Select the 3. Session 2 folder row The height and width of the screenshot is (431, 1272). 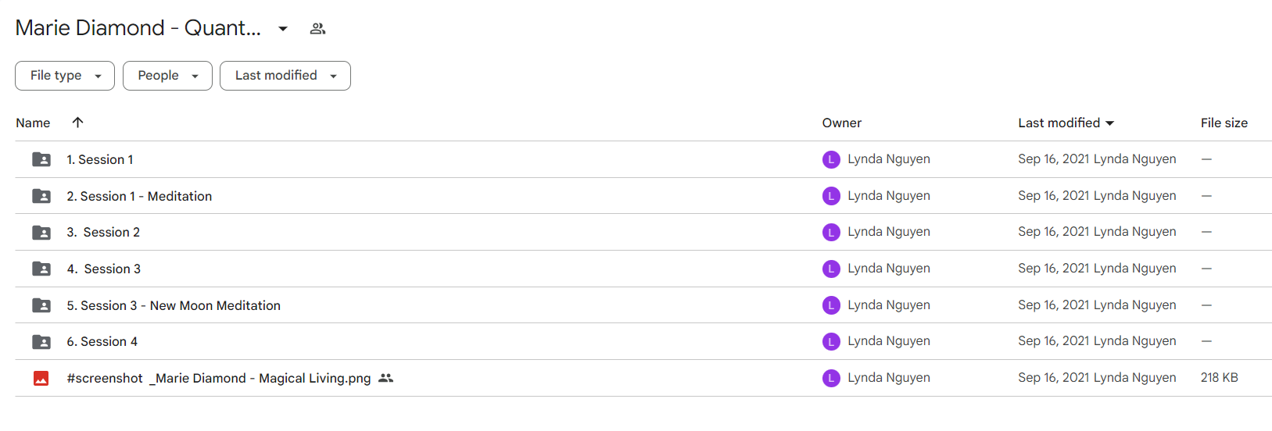[x=643, y=233]
